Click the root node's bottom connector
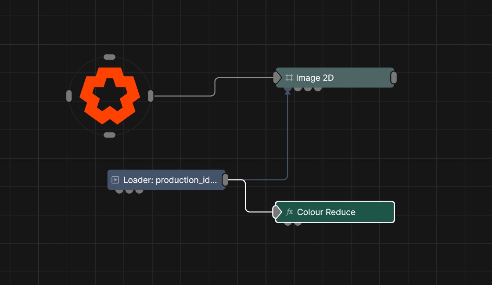Image resolution: width=492 pixels, height=285 pixels. pyautogui.click(x=110, y=135)
